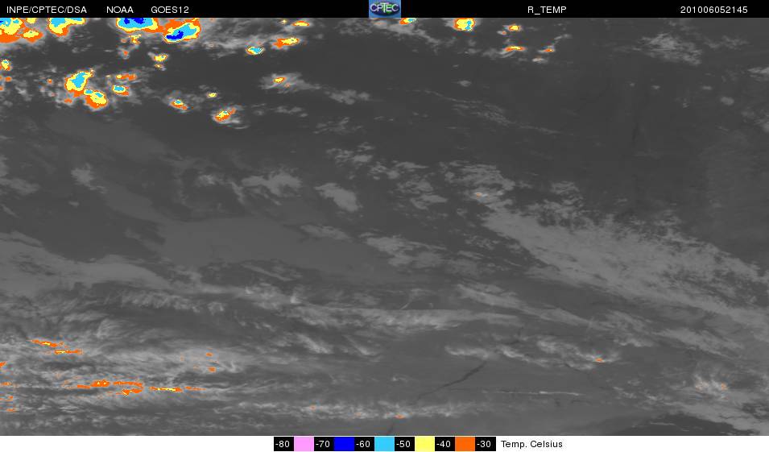Screen dimensions: 769x452
Task: Click the dark blue -70 to -60 swatch
Action: (x=344, y=444)
